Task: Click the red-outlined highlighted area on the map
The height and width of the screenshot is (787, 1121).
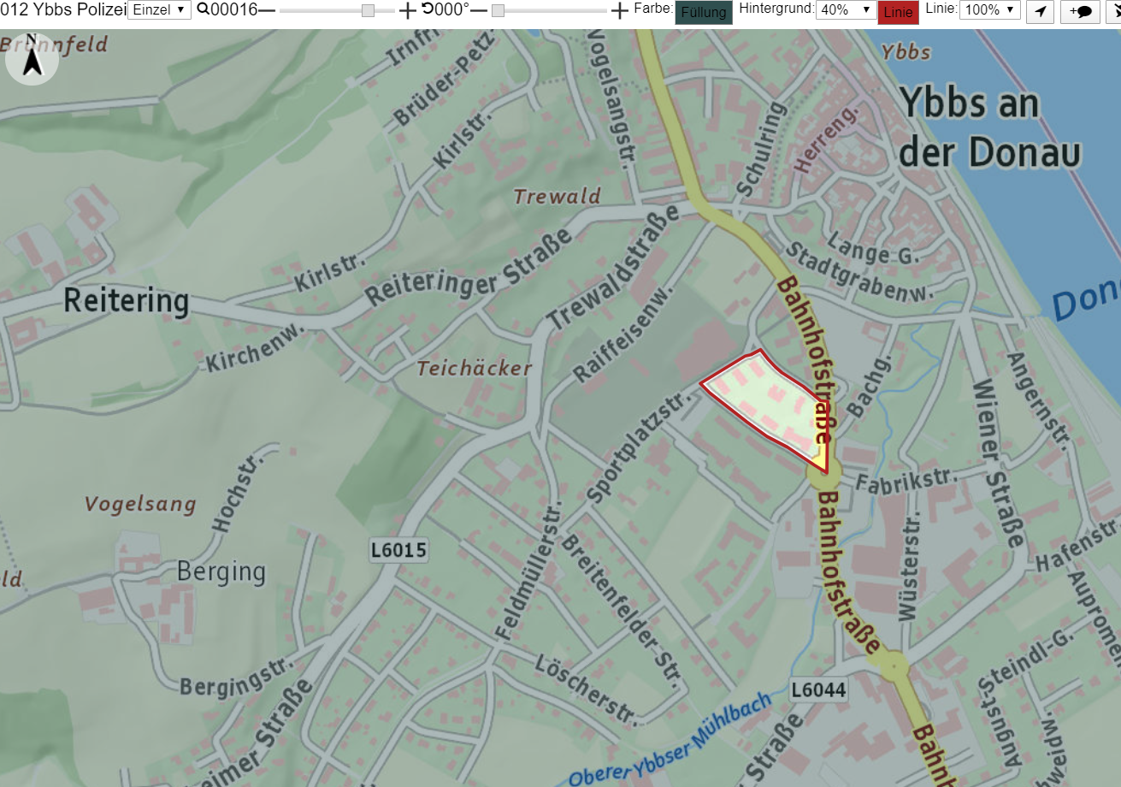Action: 765,402
